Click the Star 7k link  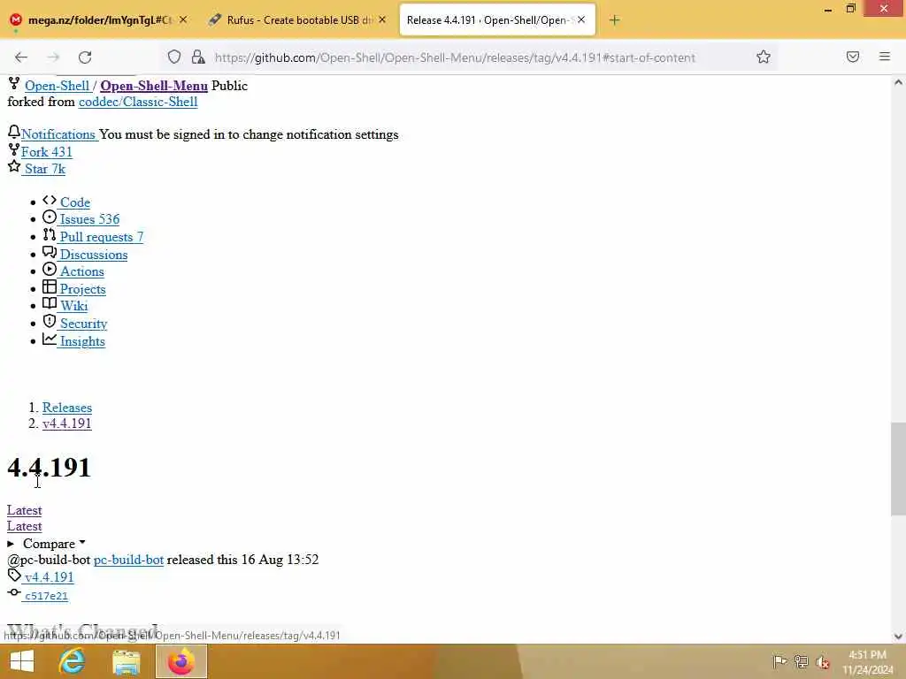click(x=45, y=169)
